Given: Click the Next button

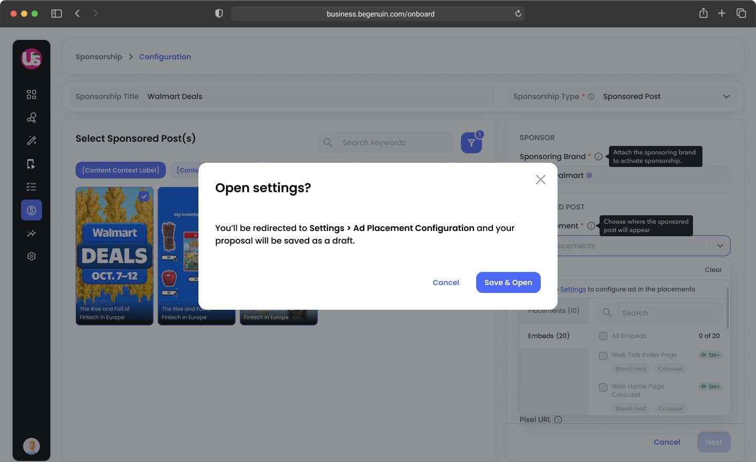Looking at the screenshot, I should tap(714, 442).
